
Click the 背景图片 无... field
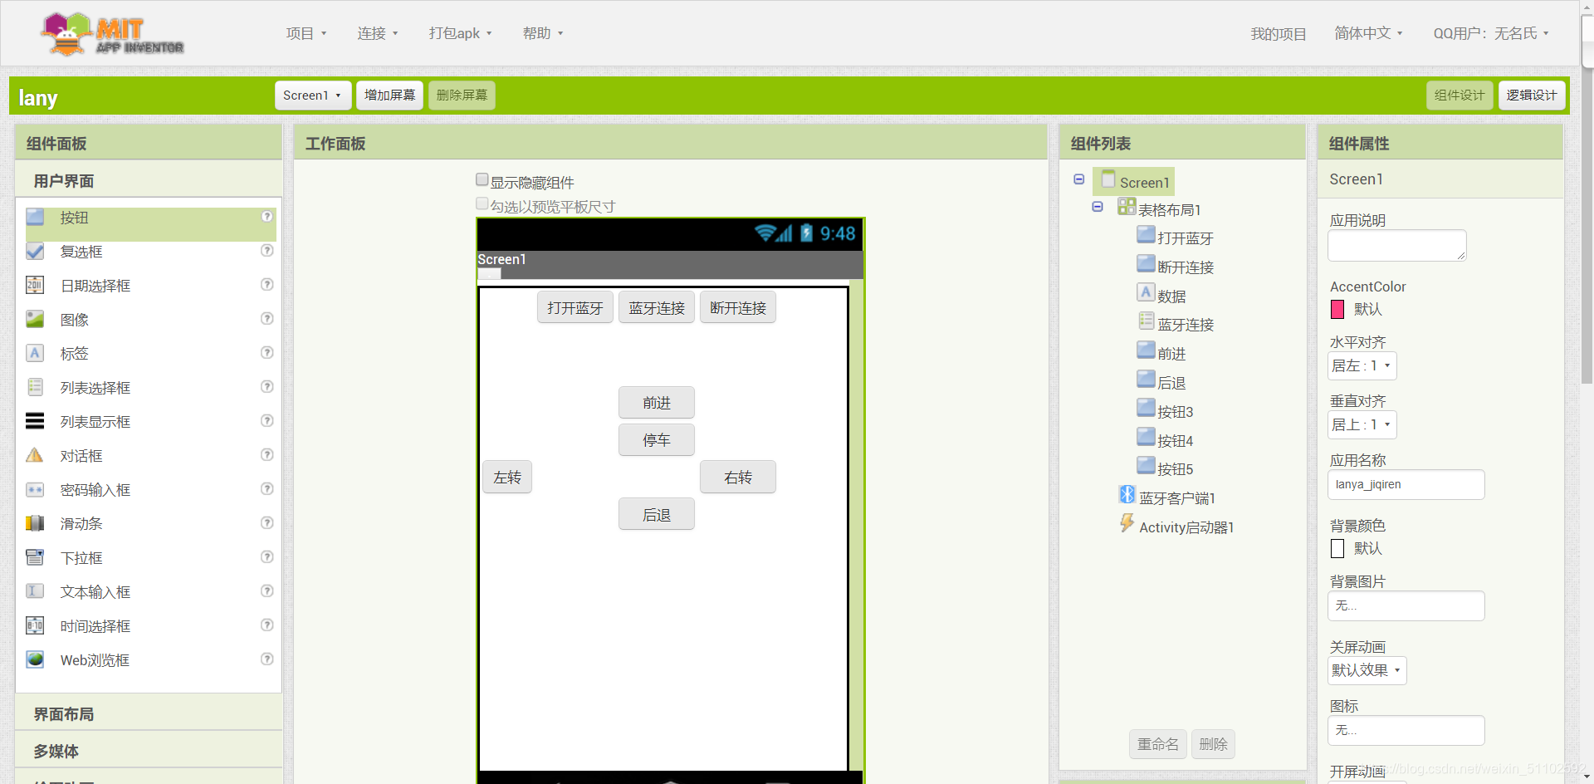1406,605
